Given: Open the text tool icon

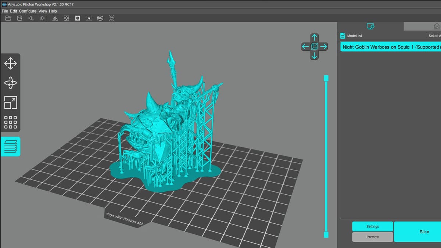Looking at the screenshot, I should (89, 18).
